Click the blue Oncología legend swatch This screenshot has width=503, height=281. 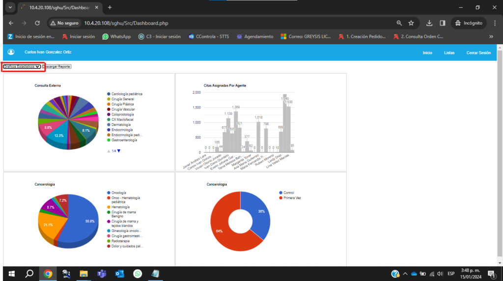click(x=109, y=193)
